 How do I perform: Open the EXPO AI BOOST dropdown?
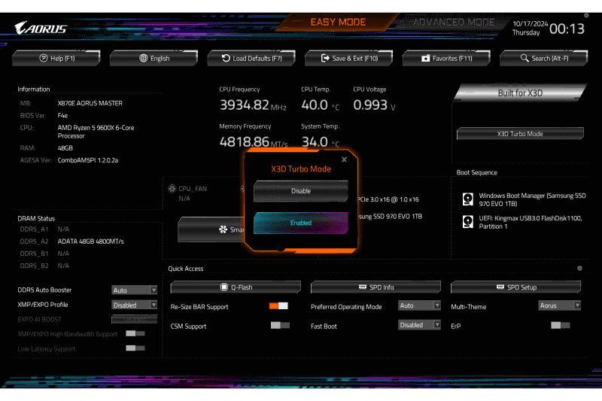coord(135,319)
